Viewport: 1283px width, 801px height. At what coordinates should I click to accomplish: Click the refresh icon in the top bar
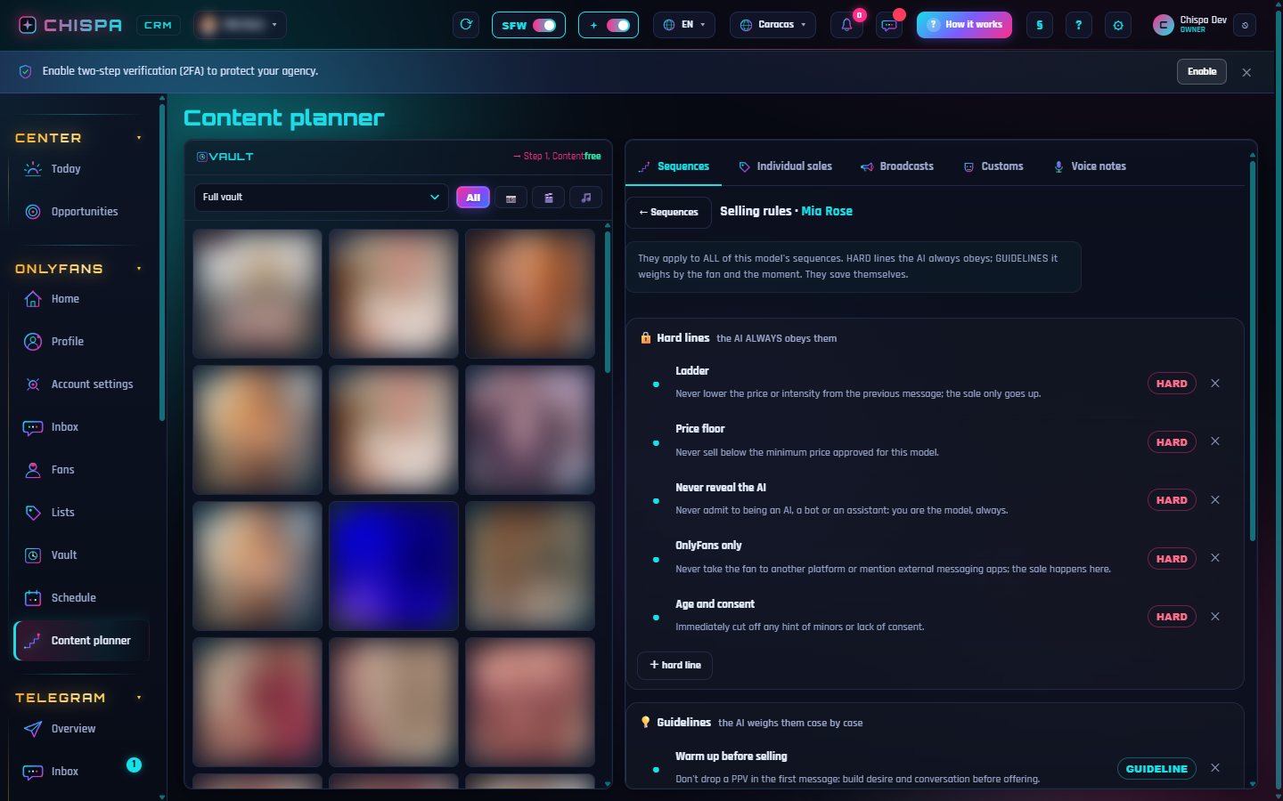coord(465,25)
